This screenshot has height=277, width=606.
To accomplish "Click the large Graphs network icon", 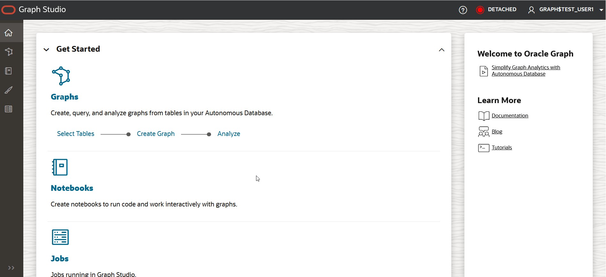I will [x=61, y=76].
